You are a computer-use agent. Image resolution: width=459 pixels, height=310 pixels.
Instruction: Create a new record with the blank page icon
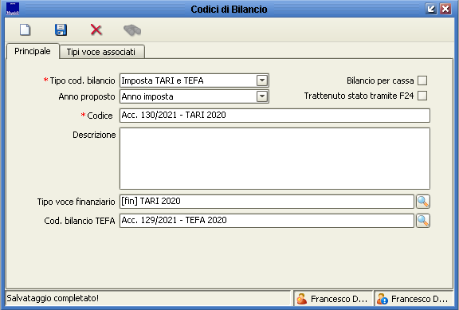(x=25, y=29)
